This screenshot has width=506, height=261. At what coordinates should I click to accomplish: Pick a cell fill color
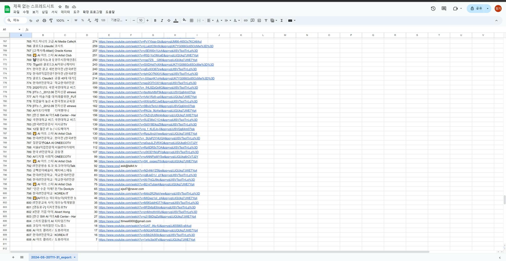point(184,20)
